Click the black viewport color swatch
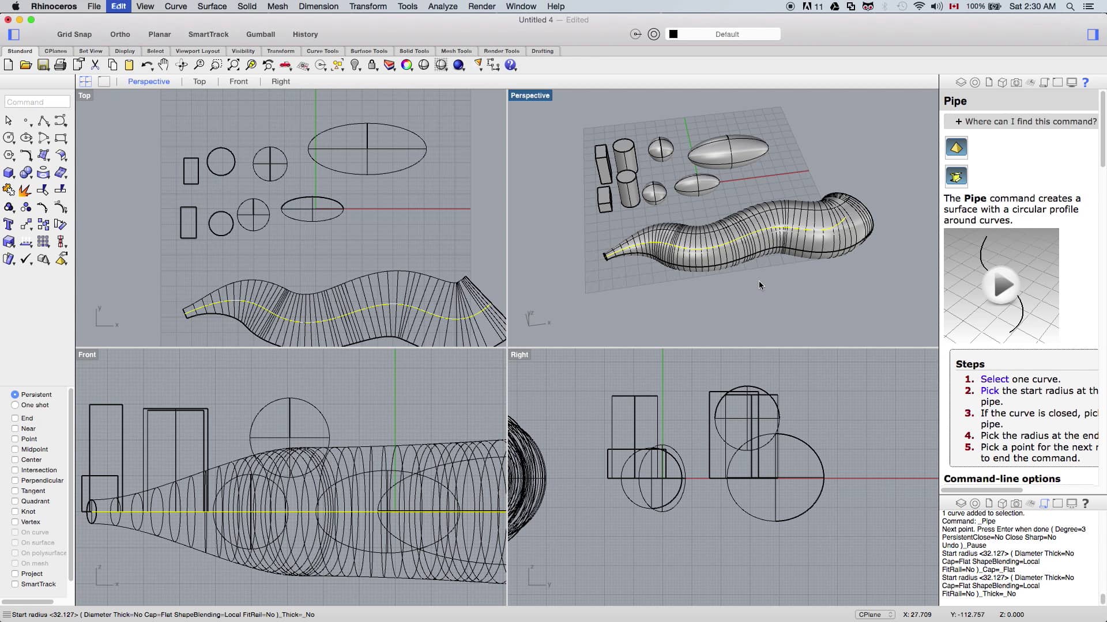The height and width of the screenshot is (622, 1107). (674, 34)
